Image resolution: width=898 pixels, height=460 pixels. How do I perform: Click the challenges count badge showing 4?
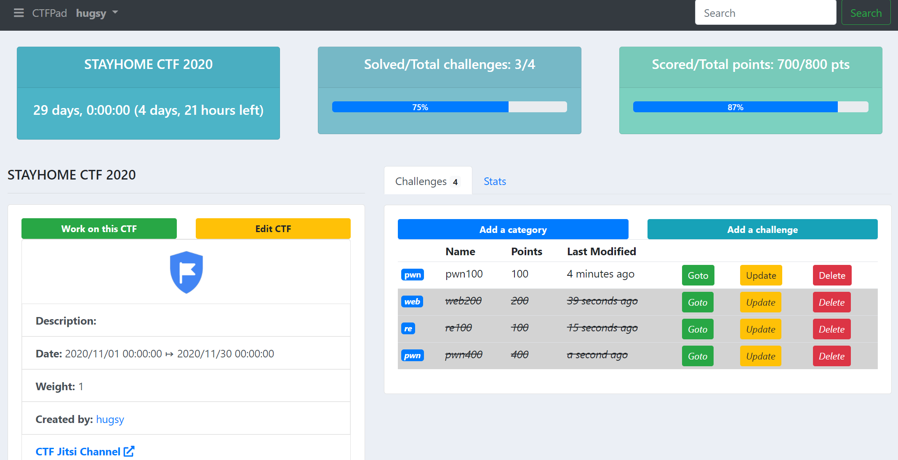coord(455,182)
